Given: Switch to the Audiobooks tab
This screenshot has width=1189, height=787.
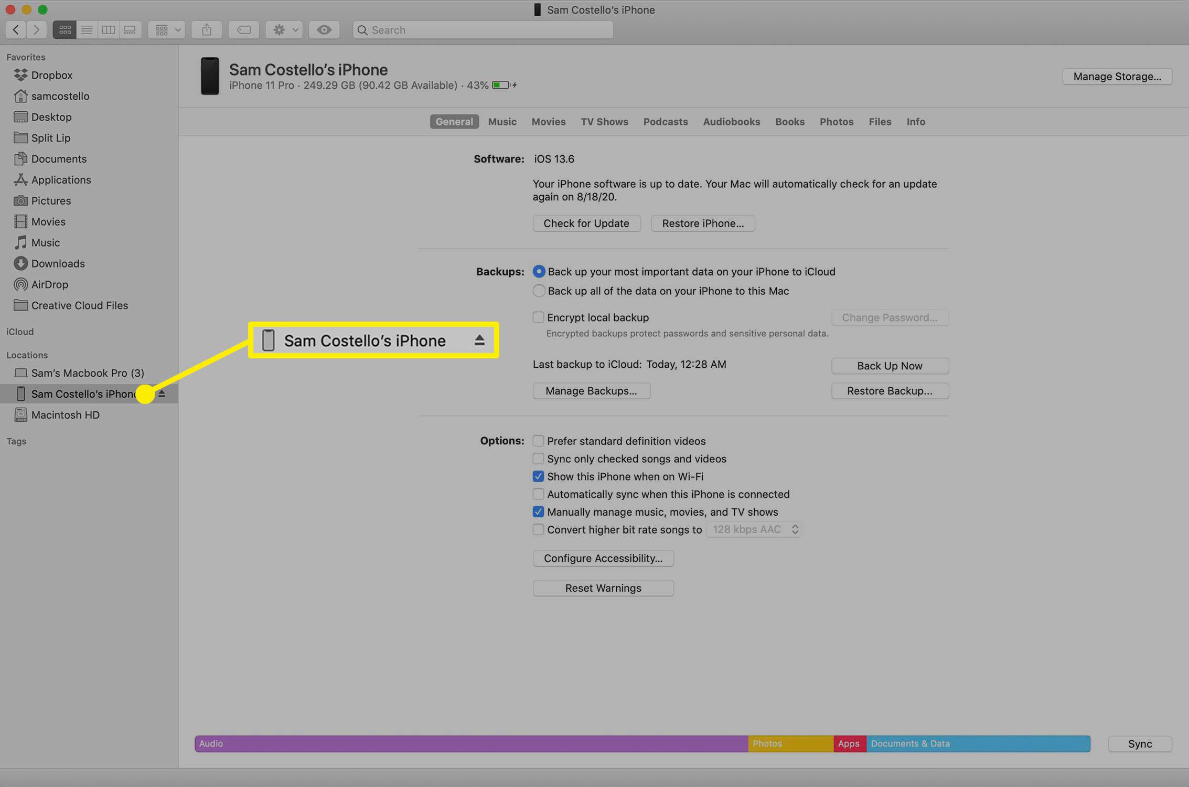Looking at the screenshot, I should coord(731,122).
